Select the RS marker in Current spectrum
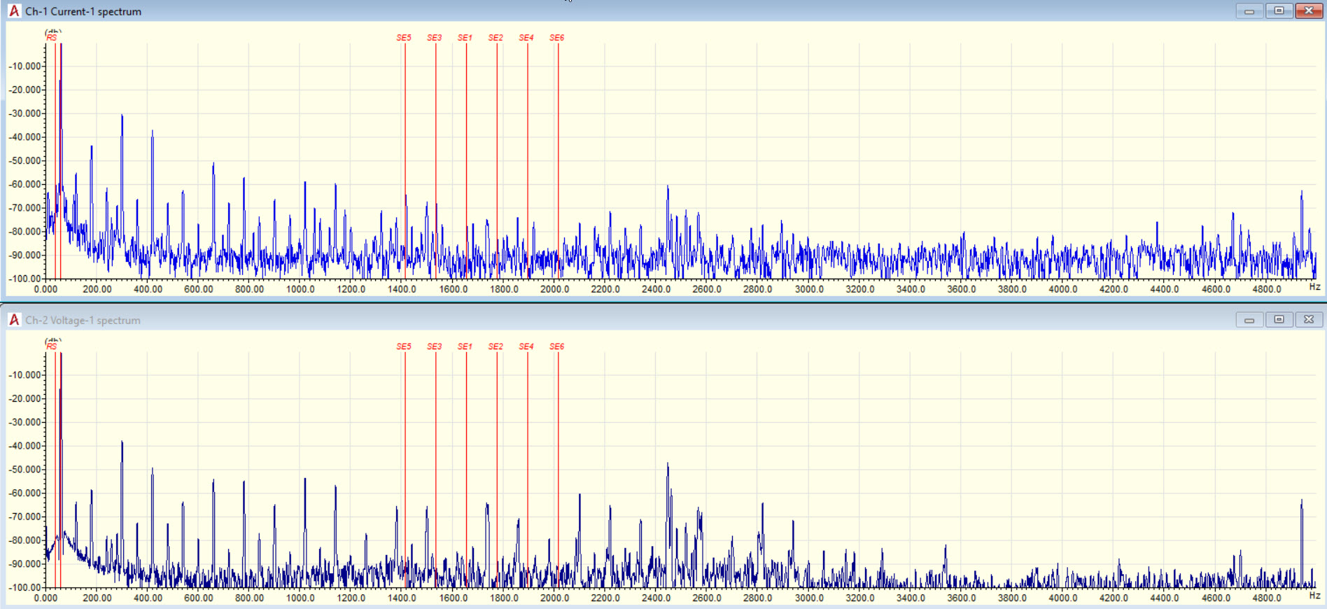Image resolution: width=1327 pixels, height=609 pixels. click(52, 38)
